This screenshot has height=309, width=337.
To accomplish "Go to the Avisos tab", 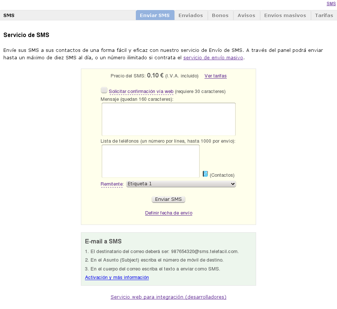I will [x=246, y=16].
